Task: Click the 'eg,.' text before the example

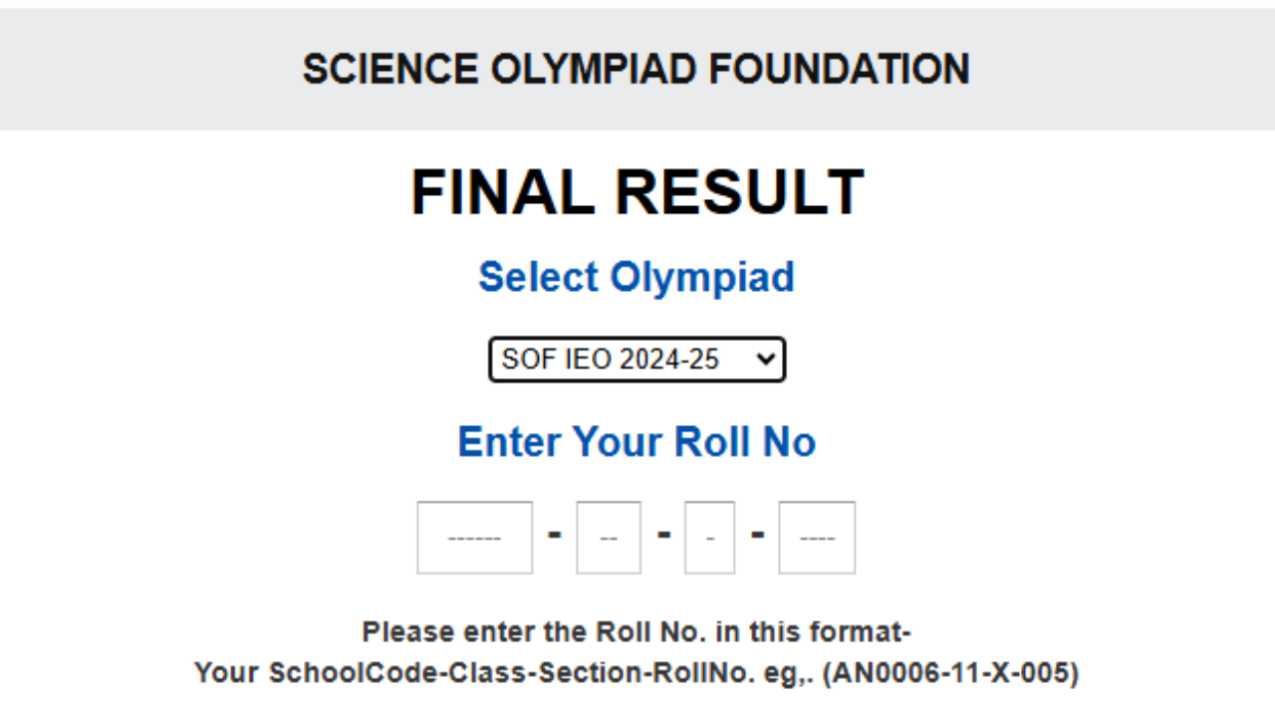Action: click(x=793, y=673)
